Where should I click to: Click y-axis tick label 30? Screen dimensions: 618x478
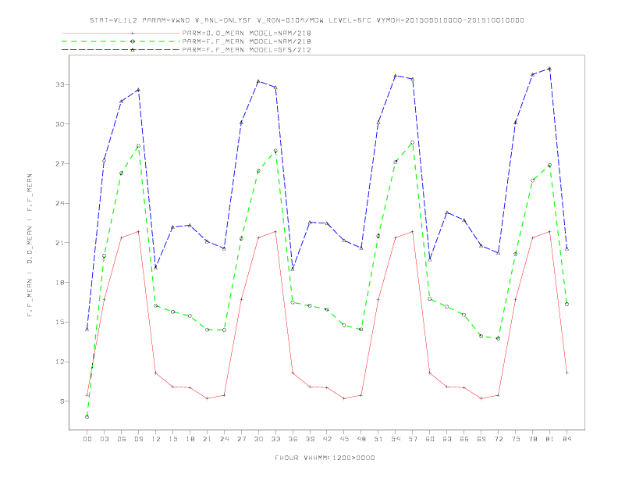click(60, 124)
